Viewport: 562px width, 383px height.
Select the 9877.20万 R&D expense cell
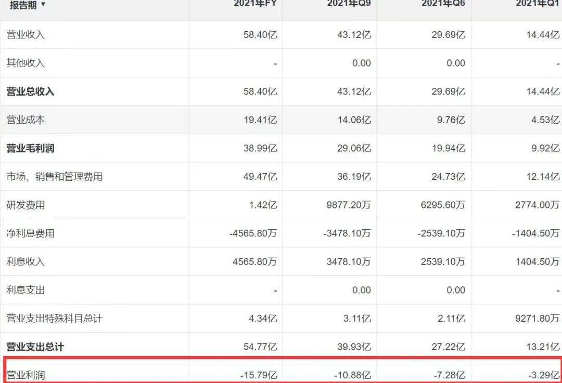pos(347,205)
